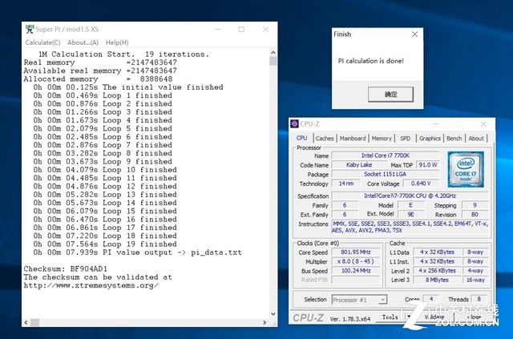This screenshot has height=339, width=513.
Task: Click the 'Ver. 1.78.3.x64' version label
Action: pyautogui.click(x=350, y=319)
